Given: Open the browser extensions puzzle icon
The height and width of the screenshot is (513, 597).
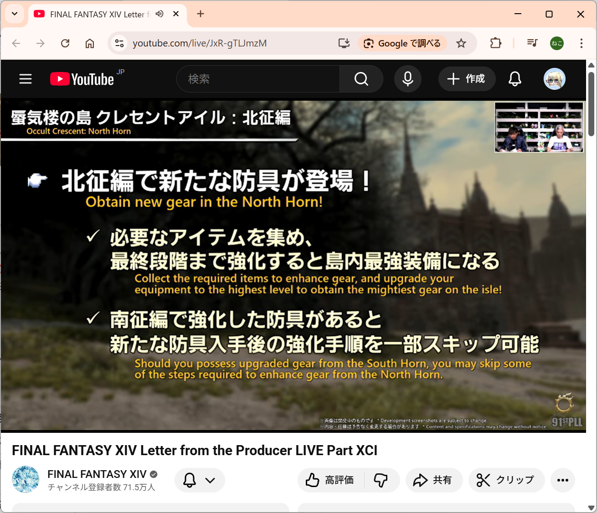Looking at the screenshot, I should (495, 43).
